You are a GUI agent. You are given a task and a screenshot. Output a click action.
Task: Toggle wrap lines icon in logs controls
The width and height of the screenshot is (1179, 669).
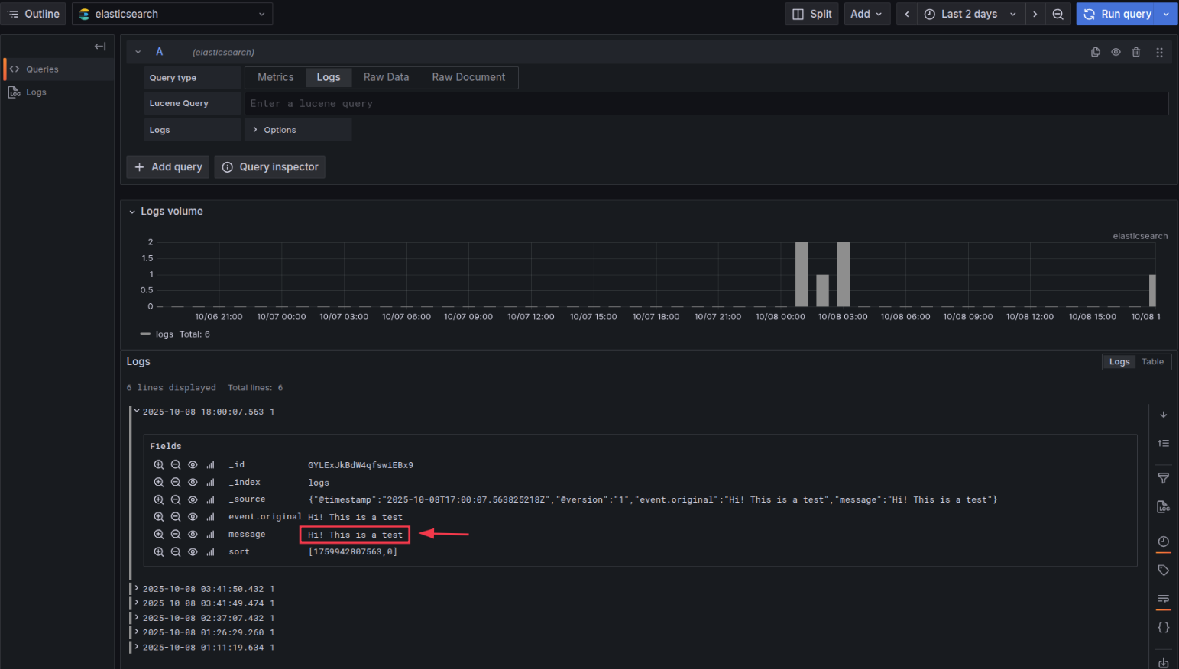pos(1163,599)
